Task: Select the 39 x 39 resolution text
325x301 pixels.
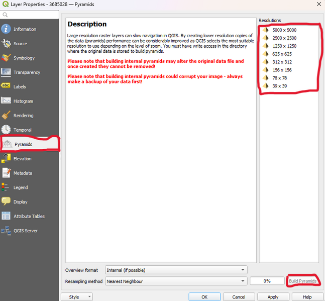Action: pyautogui.click(x=280, y=86)
